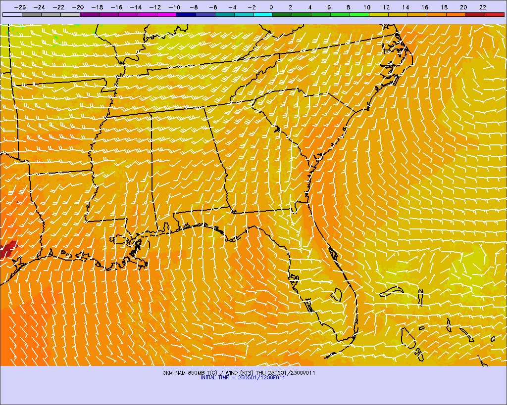Click the blue 'INITIAL TIME = 250501/1200F011' text
The width and height of the screenshot is (507, 405).
[x=243, y=377]
